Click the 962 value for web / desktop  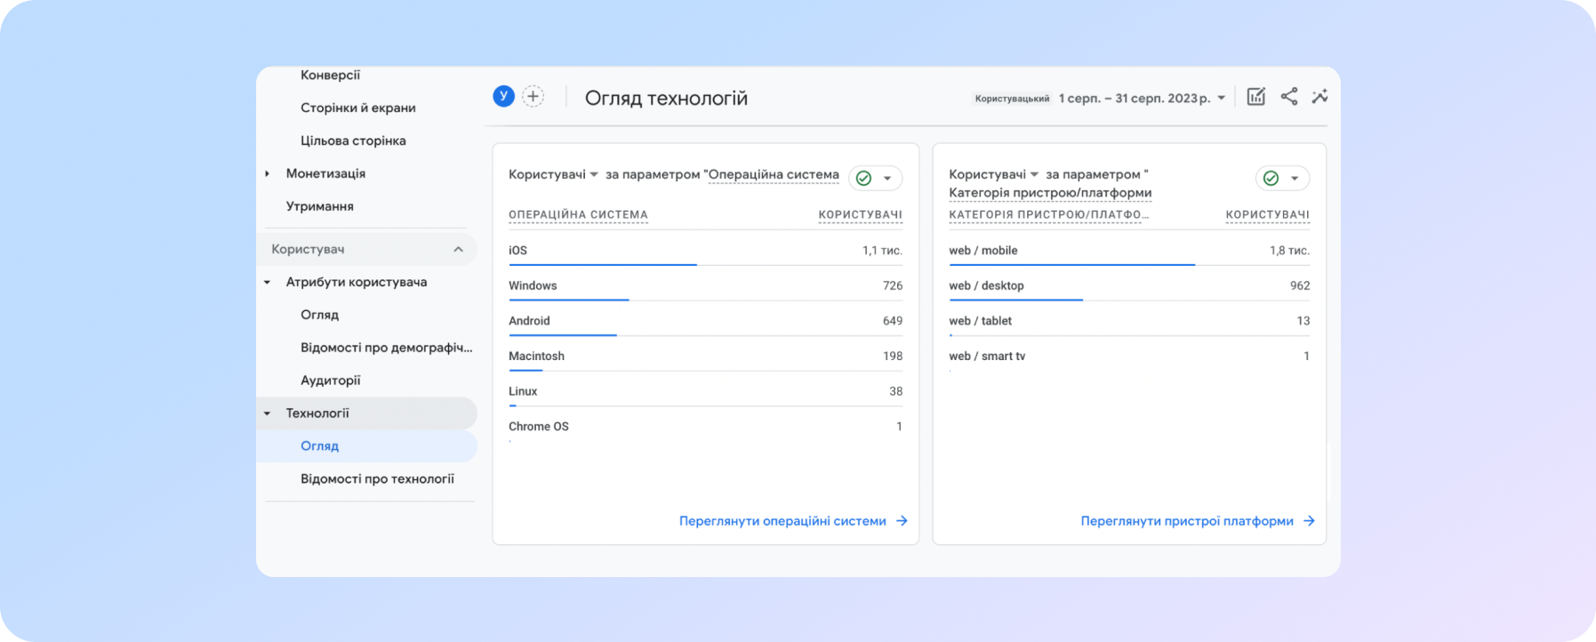tap(1300, 285)
